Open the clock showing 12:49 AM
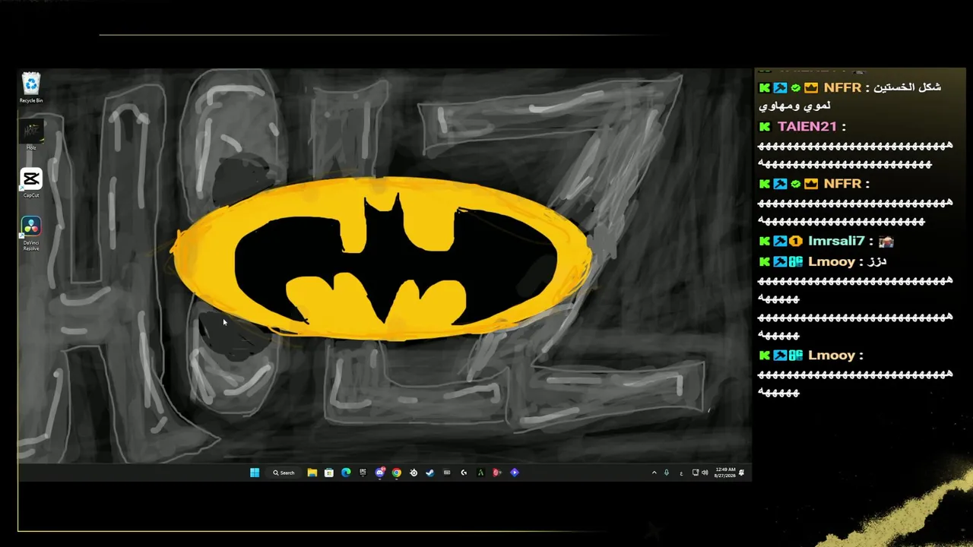Viewport: 973px width, 547px height. (724, 473)
